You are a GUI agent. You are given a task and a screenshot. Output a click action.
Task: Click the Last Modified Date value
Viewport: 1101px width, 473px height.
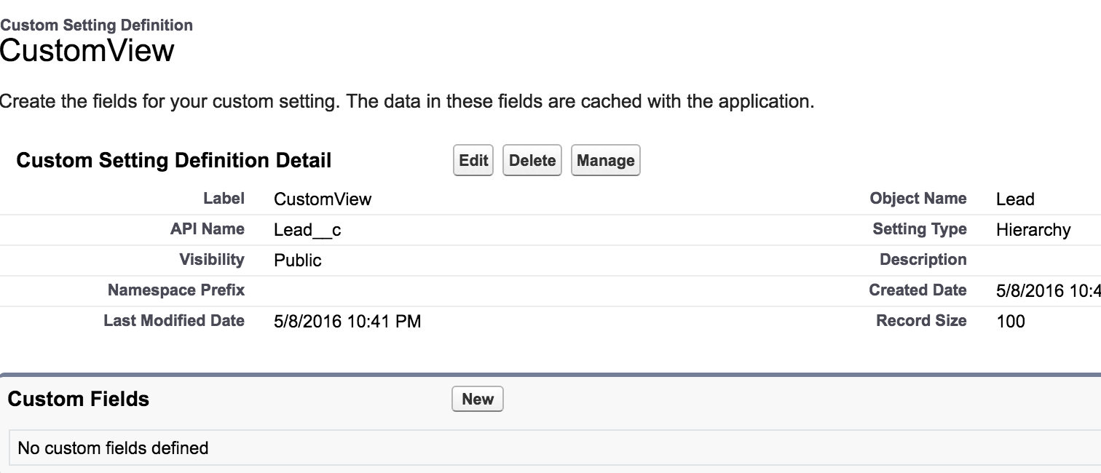347,321
